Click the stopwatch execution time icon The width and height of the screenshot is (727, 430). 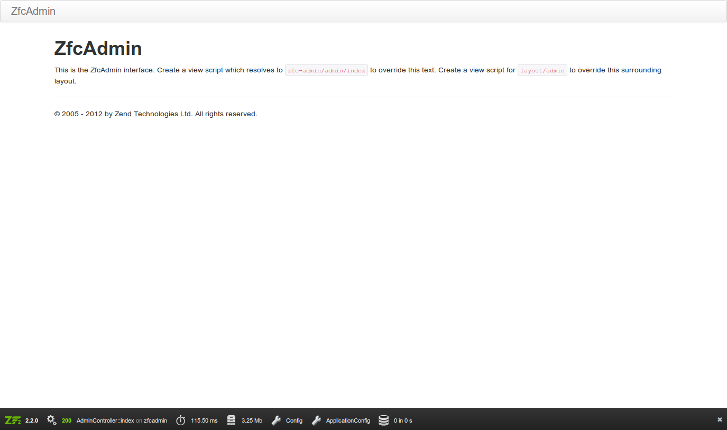181,420
